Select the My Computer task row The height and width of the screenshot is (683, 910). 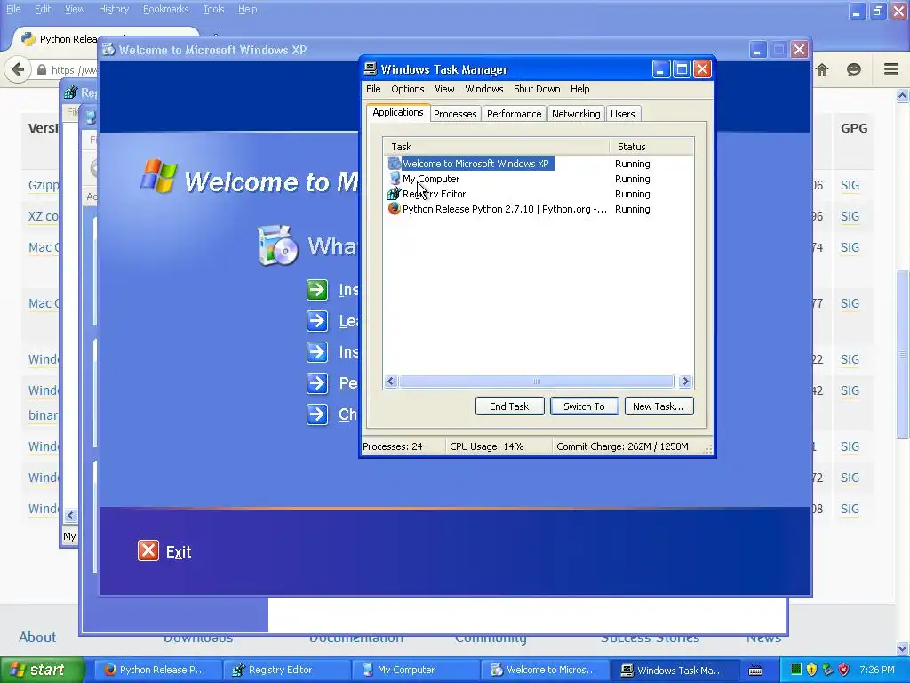pos(431,179)
